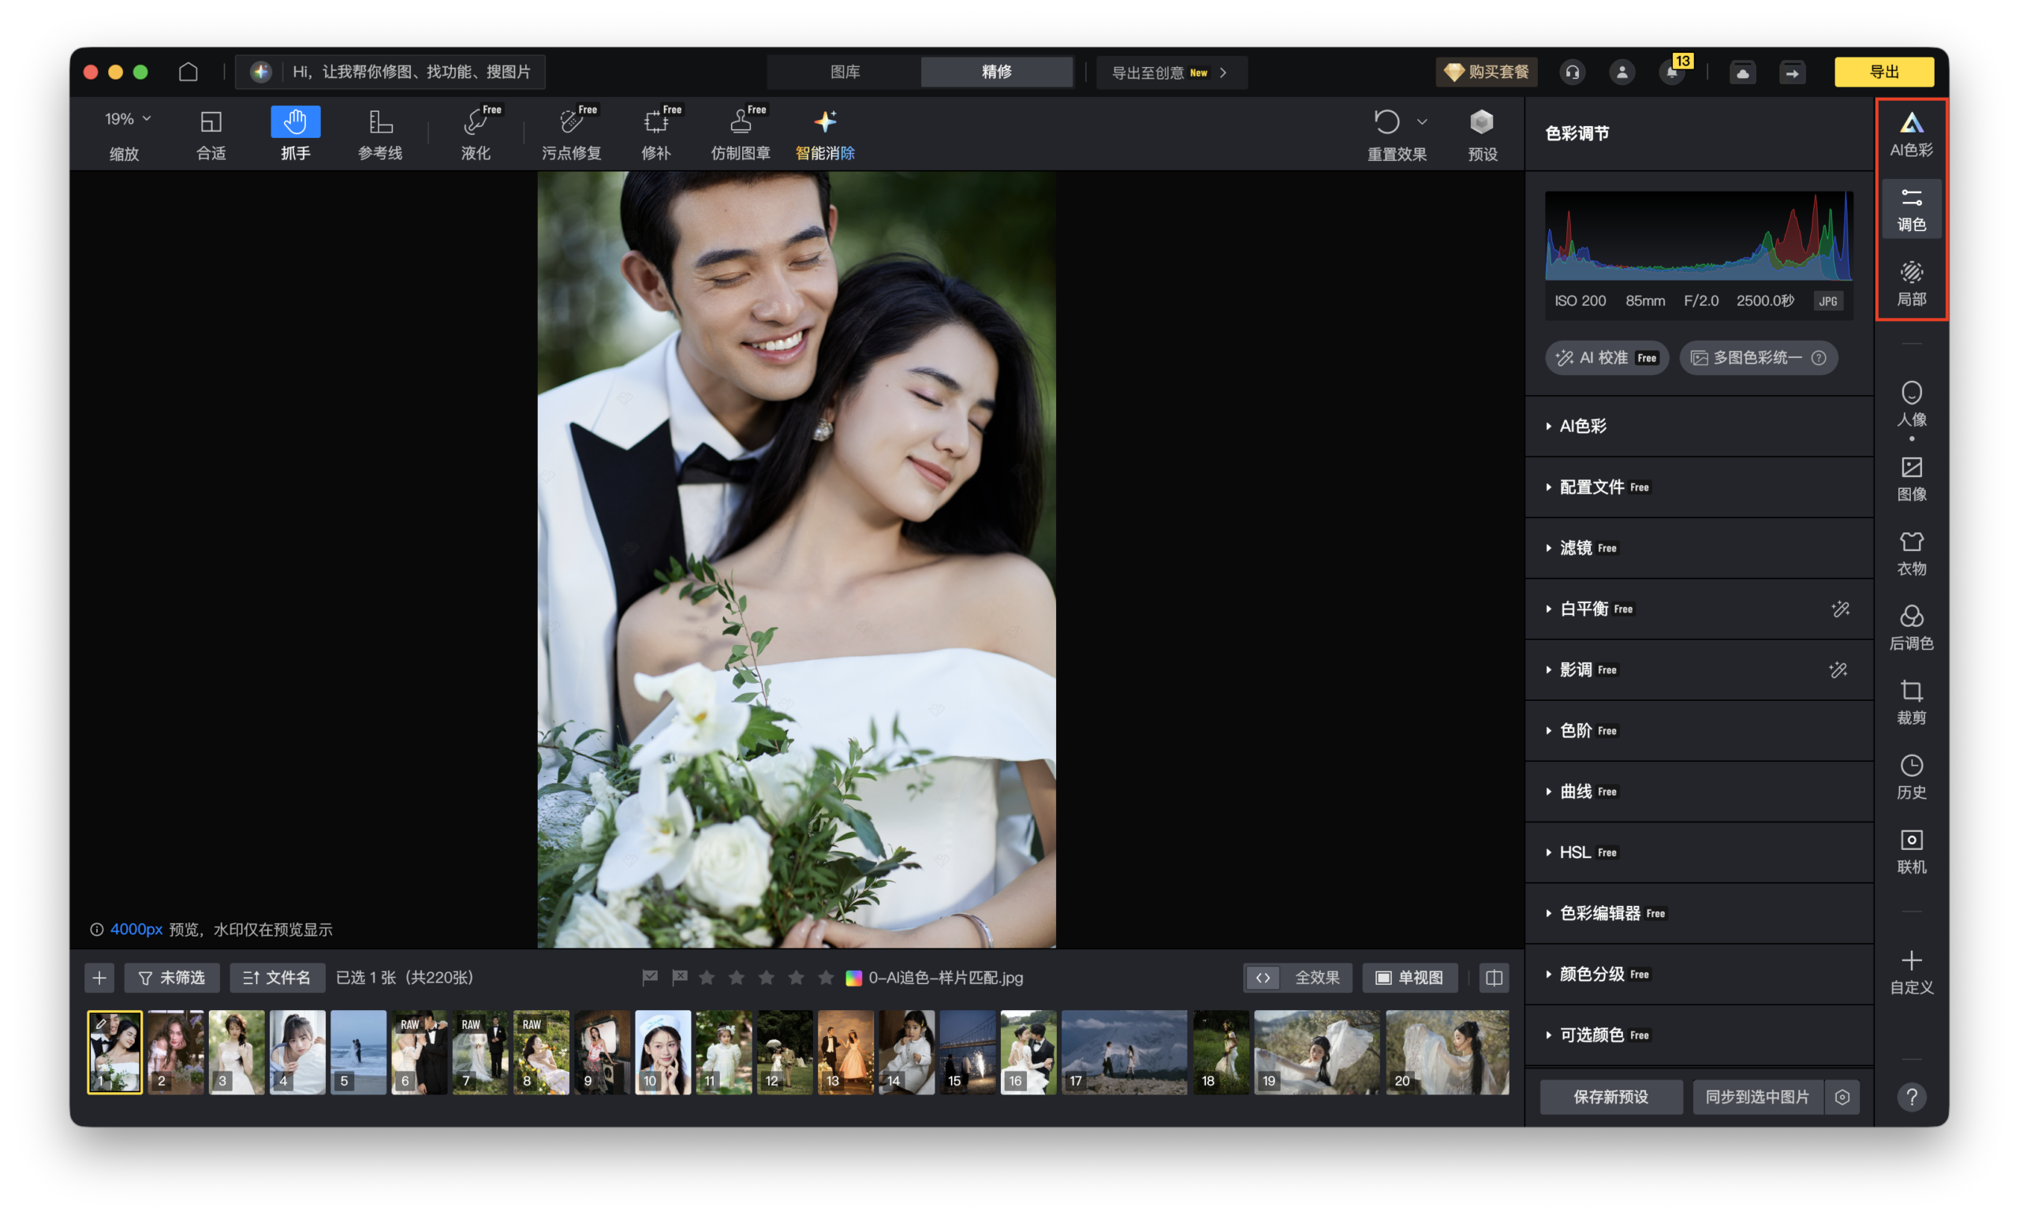Click the color label swatch beside filename

pos(853,978)
